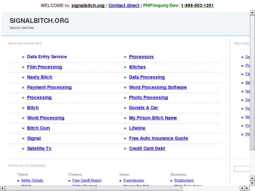
Task: Click arrow icon beside Credit Card Debt
Action: pyautogui.click(x=125, y=149)
